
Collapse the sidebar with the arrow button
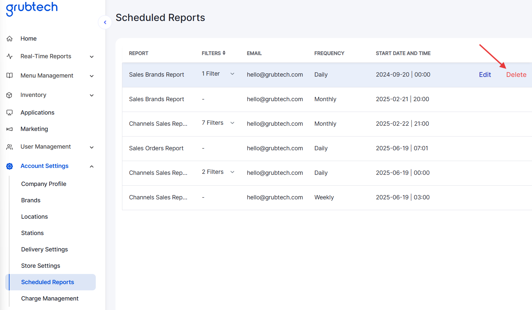tap(105, 22)
